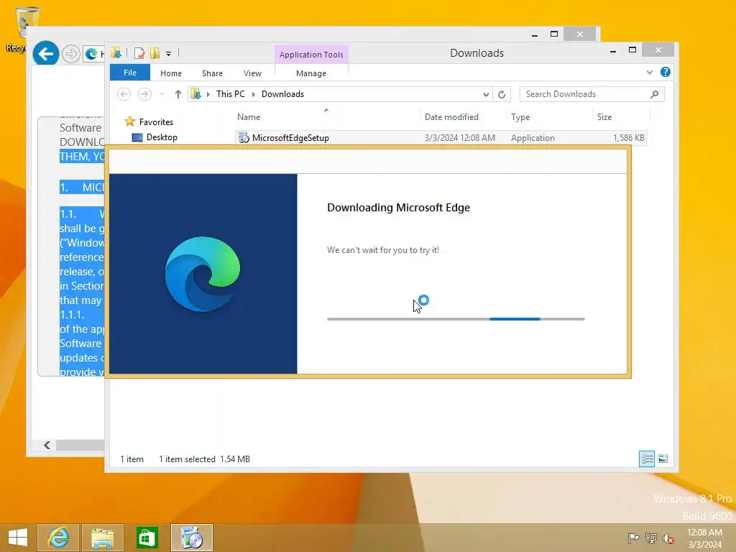This screenshot has width=736, height=552.
Task: Click the search magnifier icon
Action: click(x=655, y=94)
